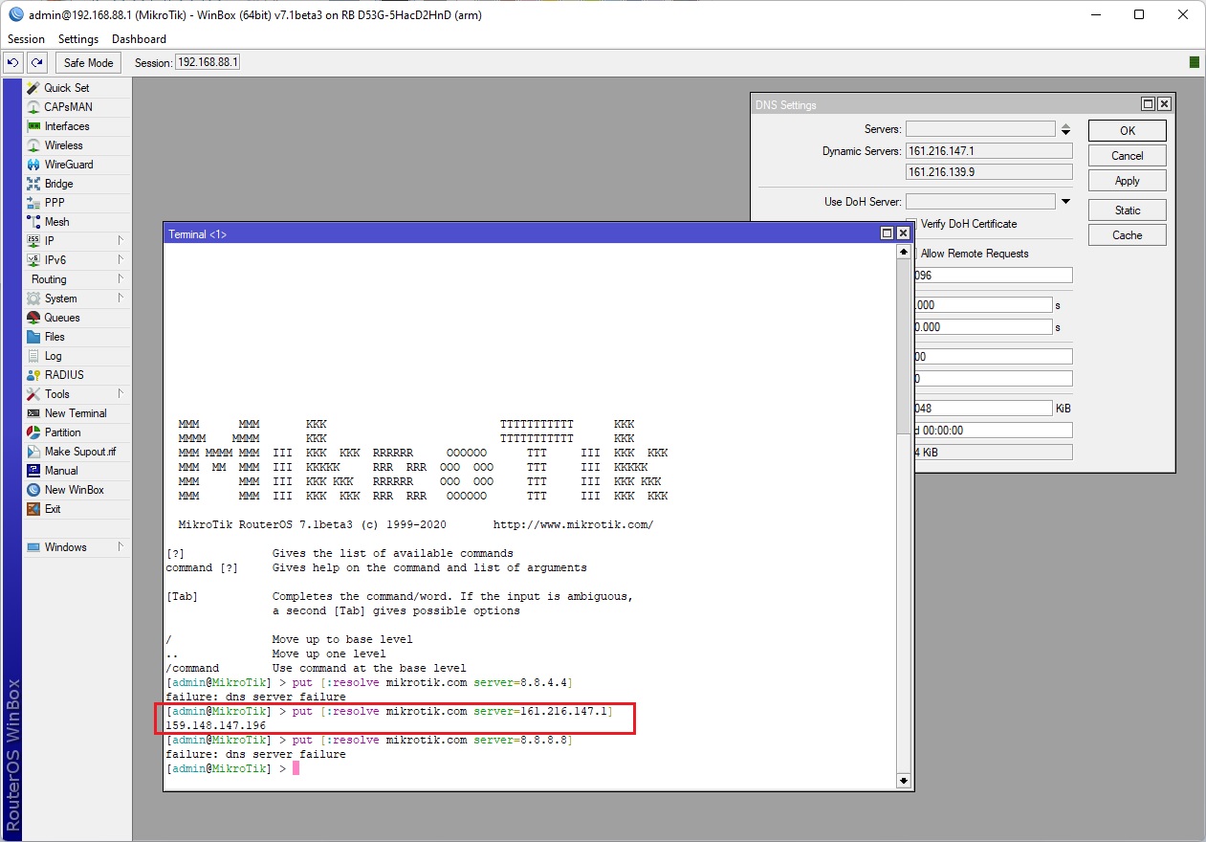
Task: Open the Settings menu
Action: point(78,39)
